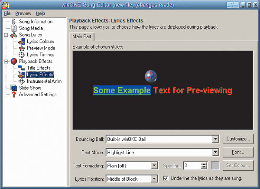Open Lyrics Timings clock icon
This screenshot has height=189, width=260.
pyautogui.click(x=22, y=55)
